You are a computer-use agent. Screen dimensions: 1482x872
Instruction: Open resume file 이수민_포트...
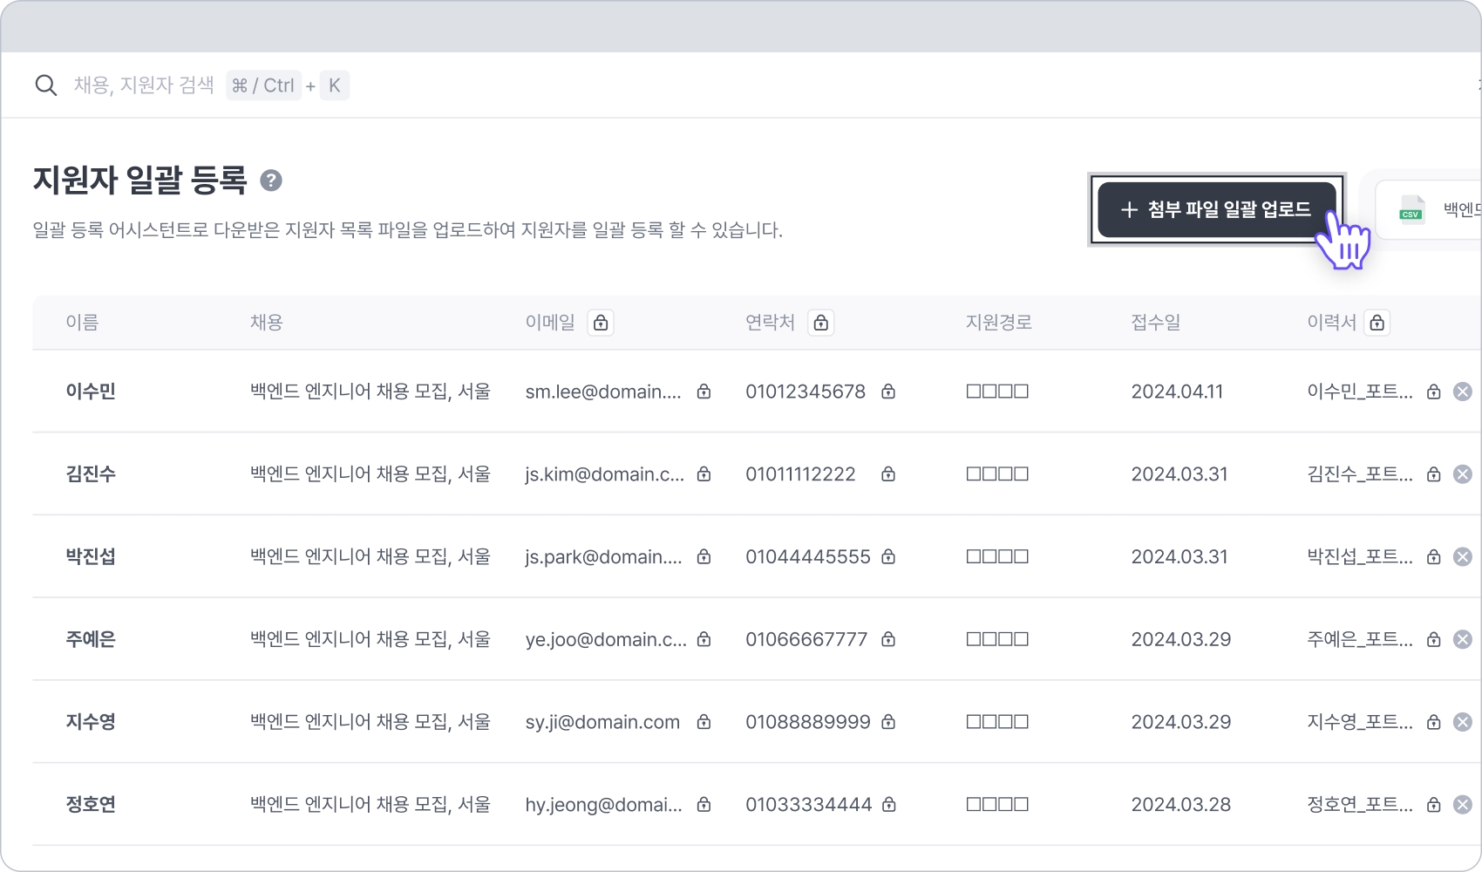pyautogui.click(x=1360, y=392)
